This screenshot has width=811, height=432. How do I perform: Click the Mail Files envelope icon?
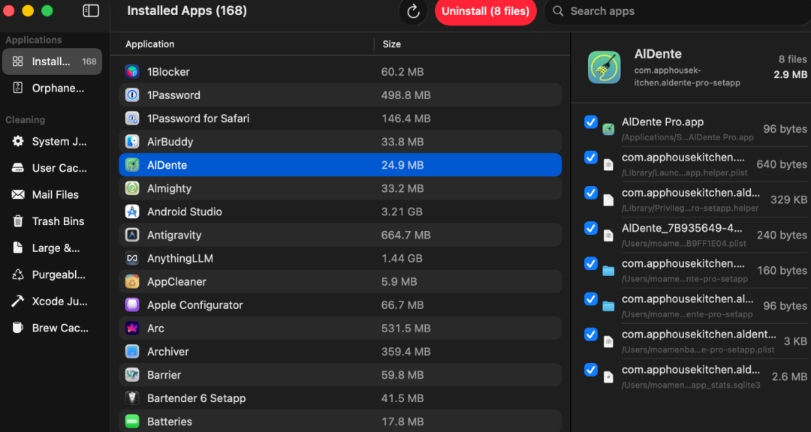[17, 195]
